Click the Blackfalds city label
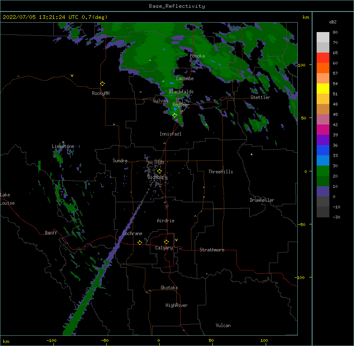The height and width of the screenshot is (346, 354). pyautogui.click(x=181, y=92)
